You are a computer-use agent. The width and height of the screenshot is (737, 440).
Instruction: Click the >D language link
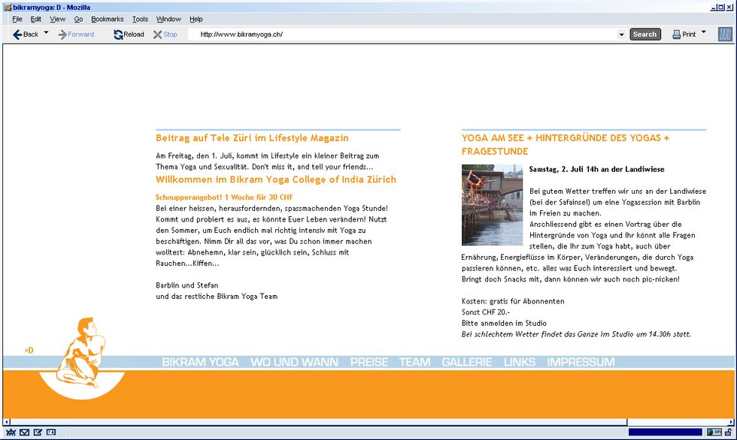pos(29,351)
